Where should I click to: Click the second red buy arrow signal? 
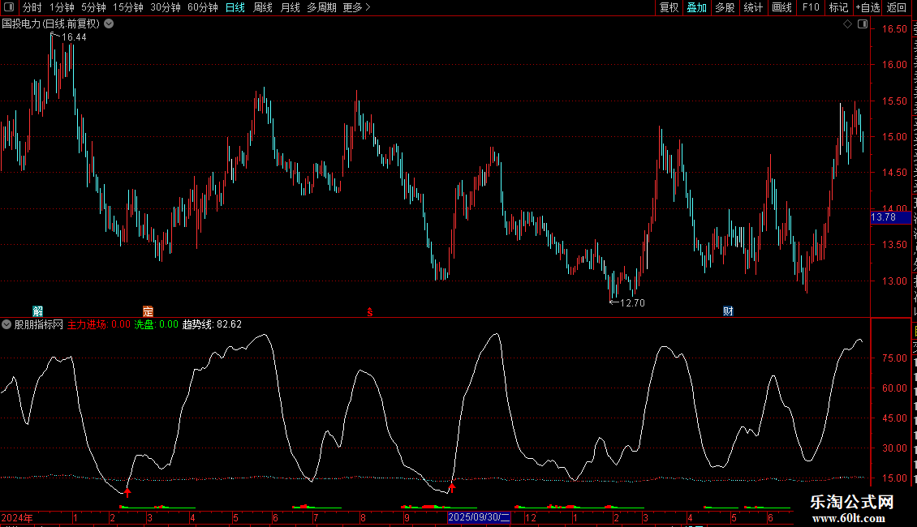tap(451, 486)
